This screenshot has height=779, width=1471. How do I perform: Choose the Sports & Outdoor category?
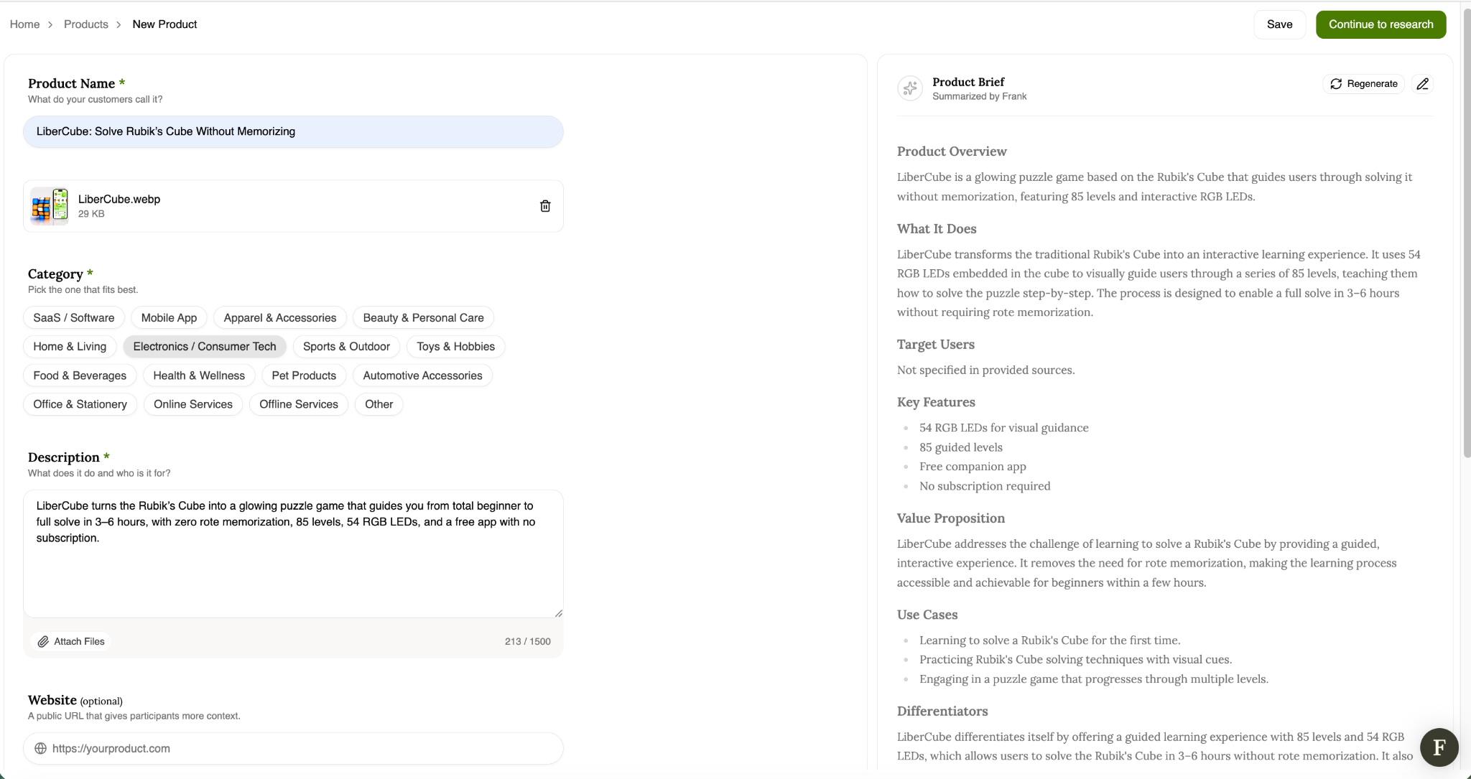pos(346,346)
